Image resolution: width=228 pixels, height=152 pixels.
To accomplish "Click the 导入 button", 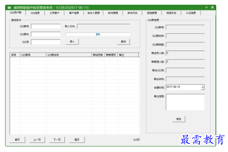I will pos(72,42).
